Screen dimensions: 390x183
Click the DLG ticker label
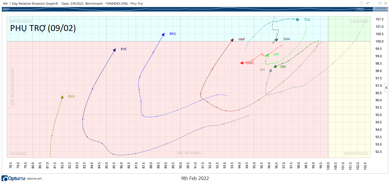point(72,96)
